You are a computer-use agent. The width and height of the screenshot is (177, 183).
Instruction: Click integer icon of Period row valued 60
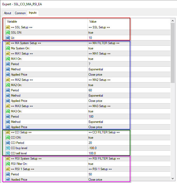coord(8,90)
